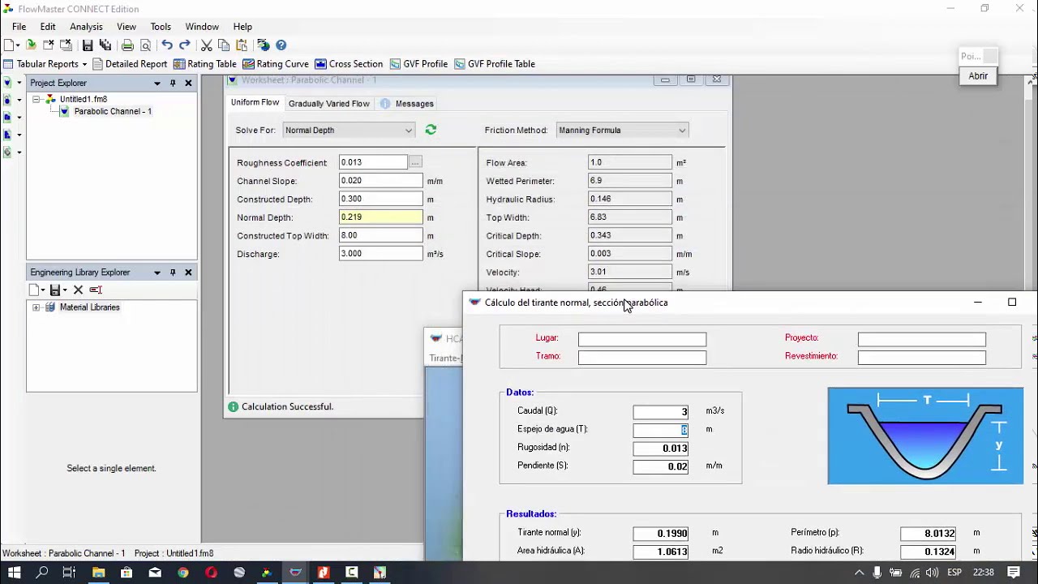Click the Espejo de agua (T) field
Image resolution: width=1038 pixels, height=584 pixels.
pos(661,430)
